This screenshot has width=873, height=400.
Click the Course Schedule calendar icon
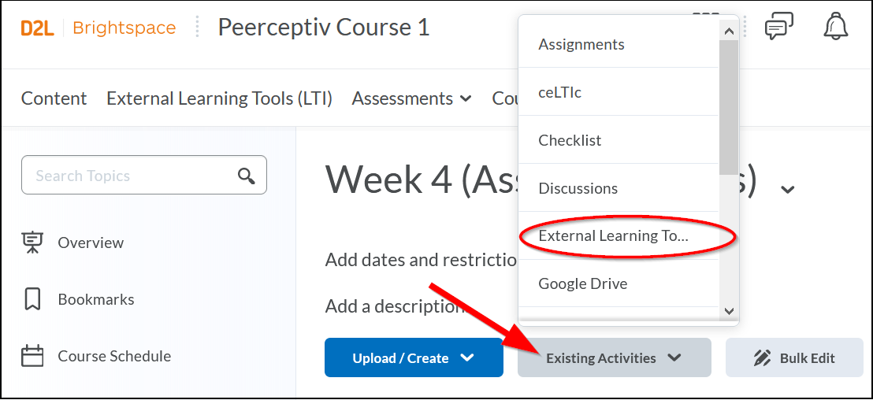pos(32,356)
